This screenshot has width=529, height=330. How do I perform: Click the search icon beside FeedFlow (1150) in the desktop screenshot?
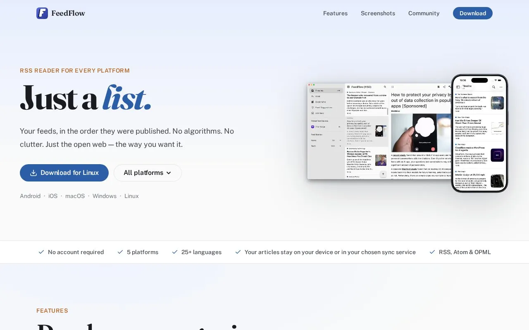385,87
